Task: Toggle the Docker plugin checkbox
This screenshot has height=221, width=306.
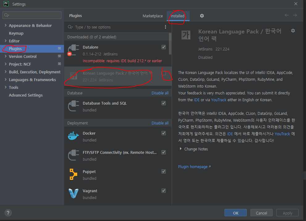Action: click(x=164, y=133)
